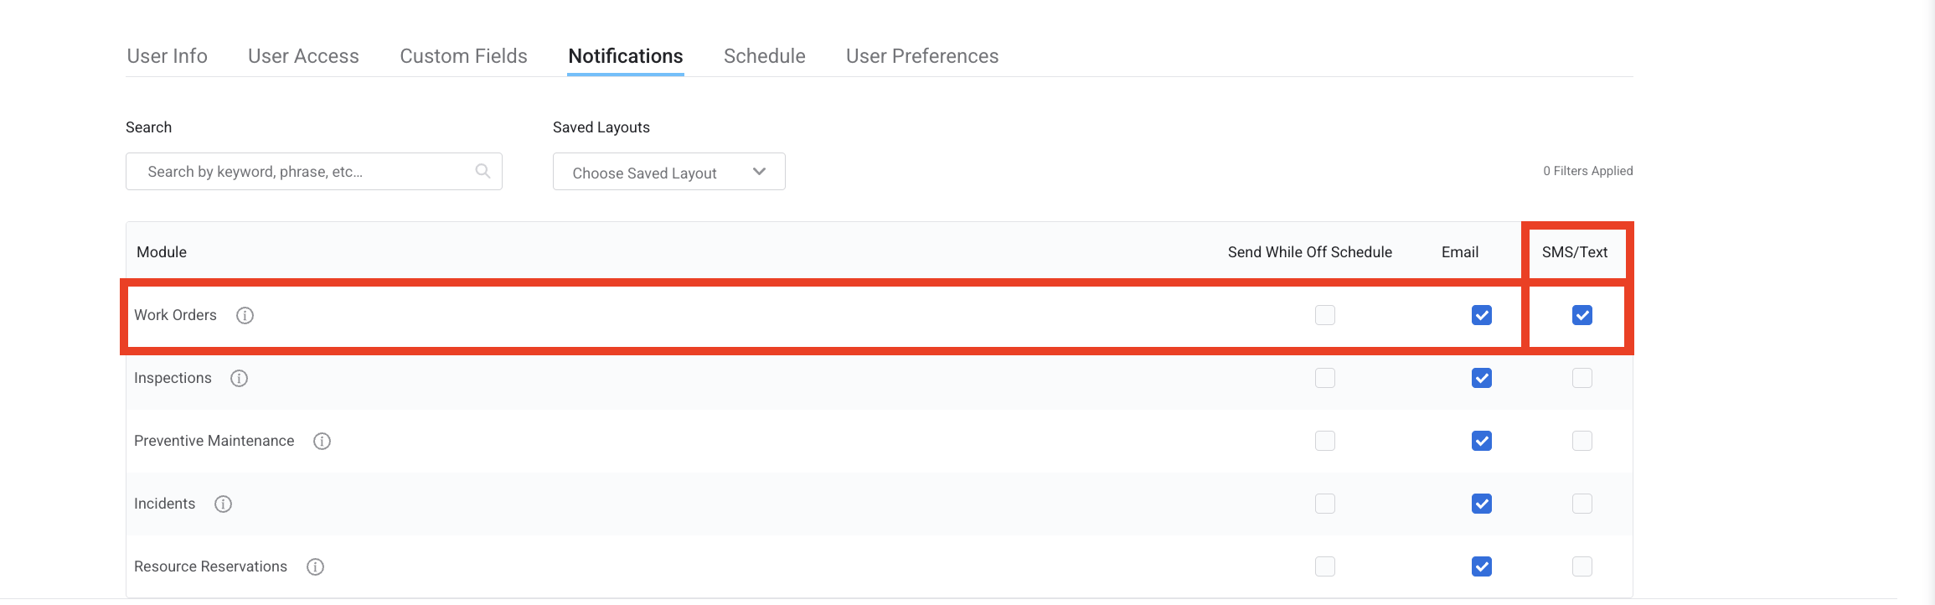
Task: Click the info icon beside Work Orders
Action: tap(245, 315)
